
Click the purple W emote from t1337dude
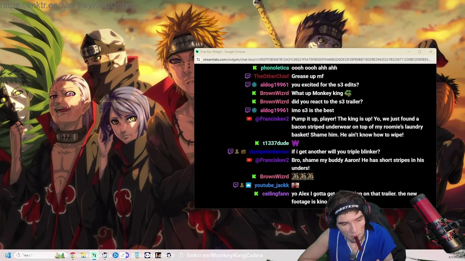coord(295,143)
